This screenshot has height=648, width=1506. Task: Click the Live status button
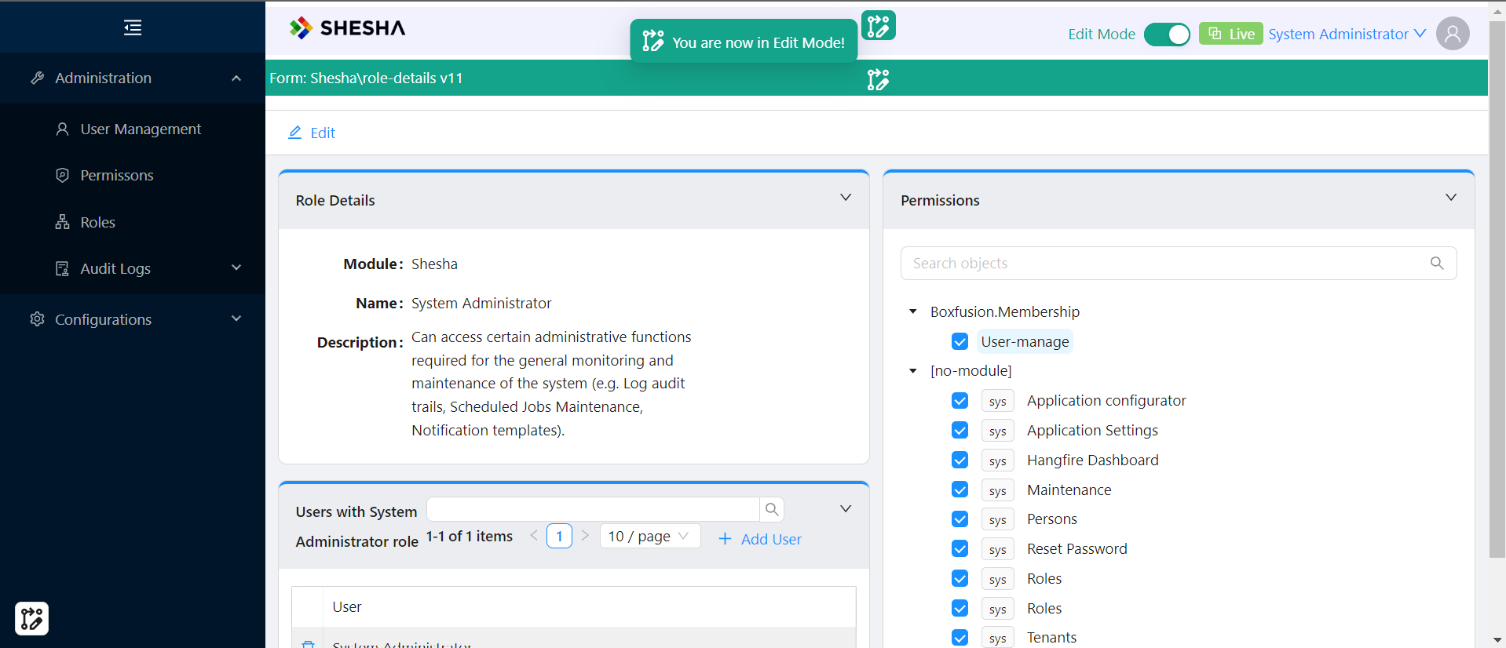click(1230, 34)
